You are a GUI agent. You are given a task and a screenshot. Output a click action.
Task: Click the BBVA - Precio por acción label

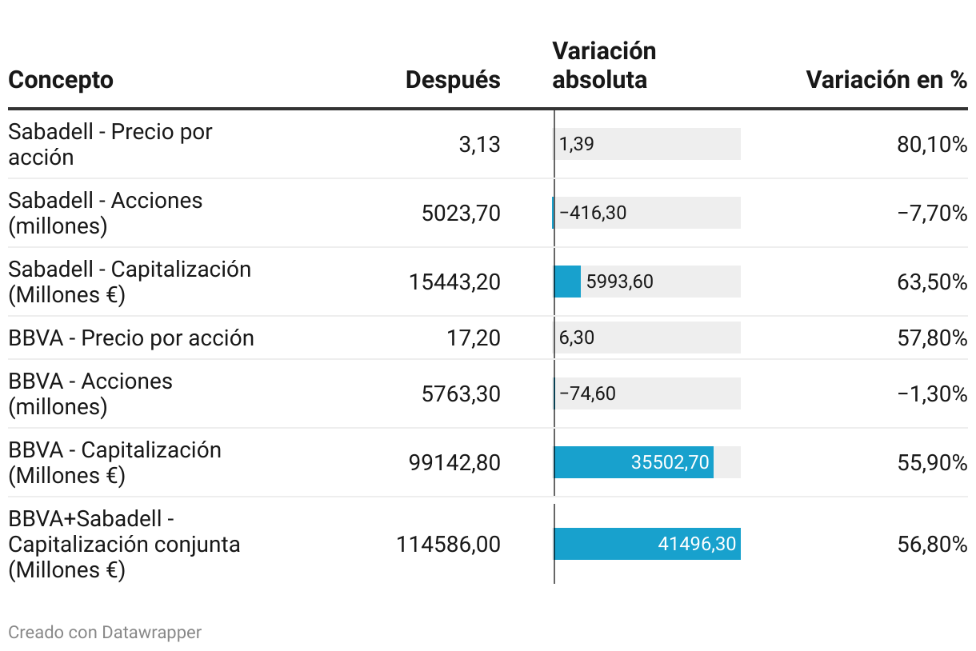click(x=131, y=337)
